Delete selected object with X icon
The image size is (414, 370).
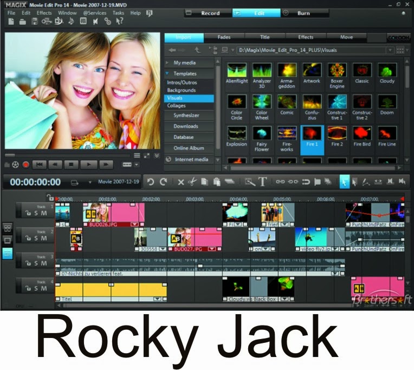(x=181, y=182)
